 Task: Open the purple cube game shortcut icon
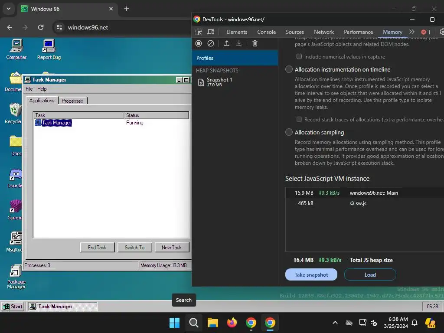coord(15,210)
